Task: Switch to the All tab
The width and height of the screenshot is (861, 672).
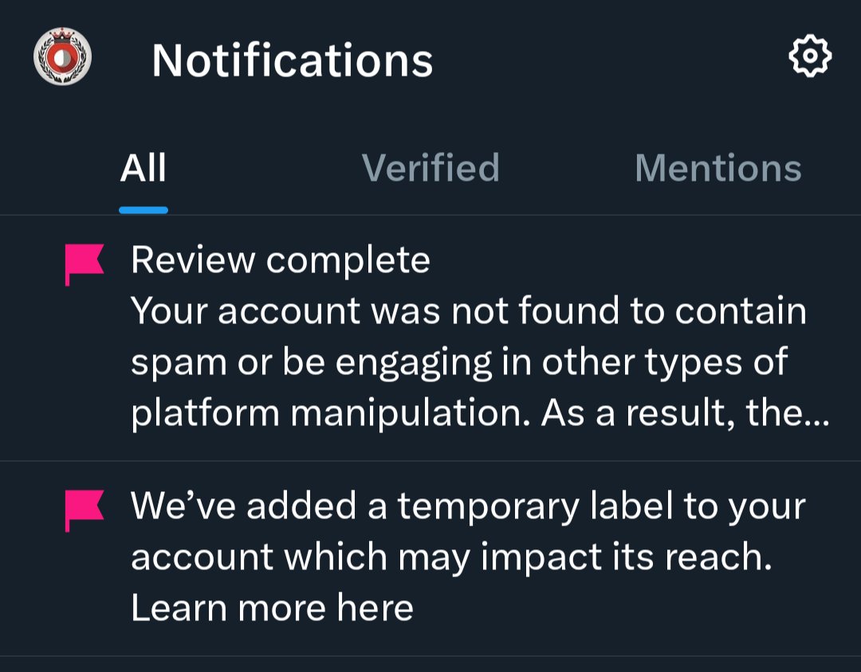Action: pos(143,169)
